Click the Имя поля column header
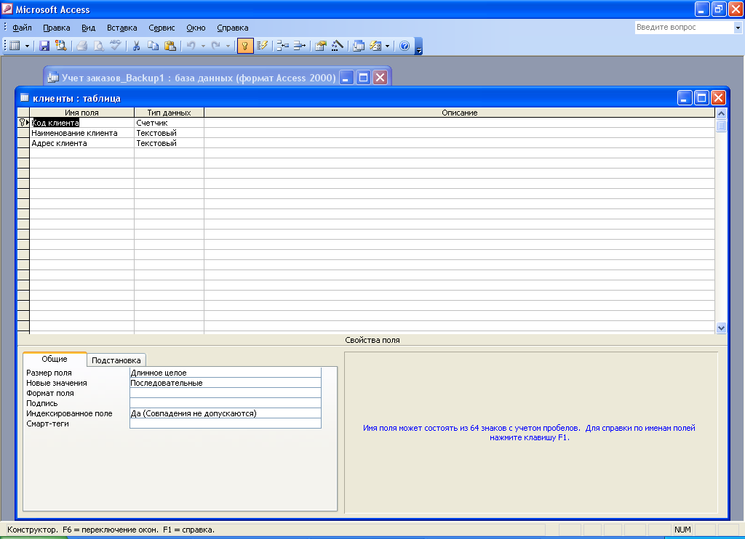The width and height of the screenshot is (745, 539). pos(81,113)
